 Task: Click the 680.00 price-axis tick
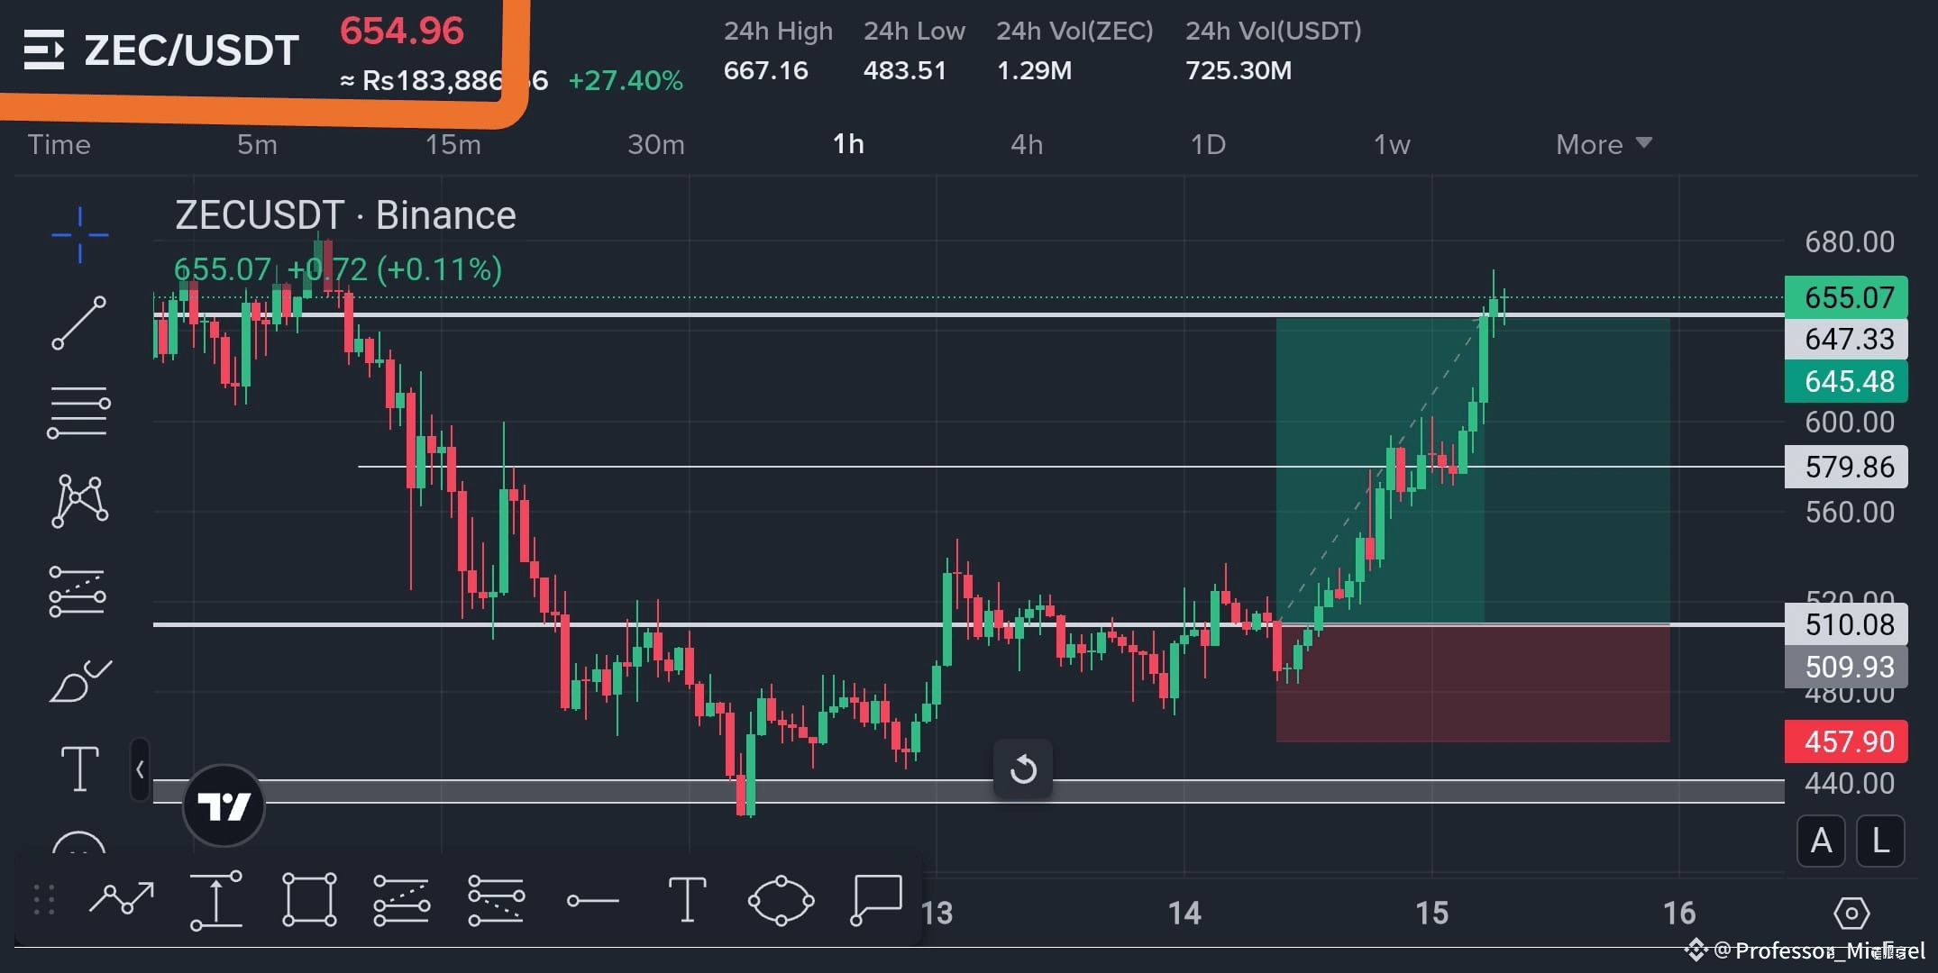(1850, 241)
